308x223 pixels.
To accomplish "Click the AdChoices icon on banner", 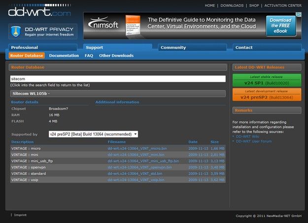I will [299, 14].
